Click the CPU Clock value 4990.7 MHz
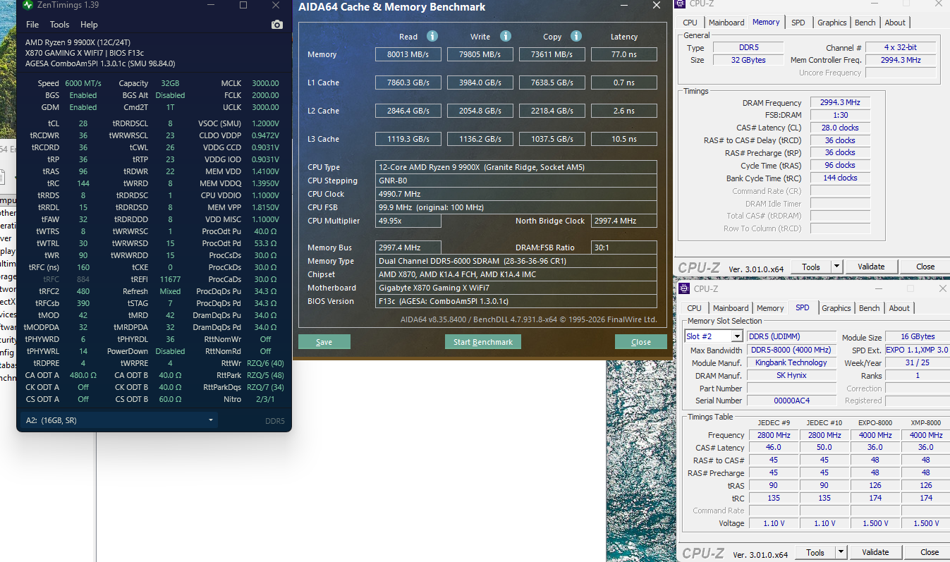 516,194
